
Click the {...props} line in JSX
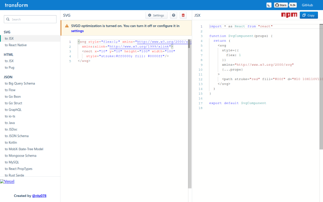tap(232, 70)
